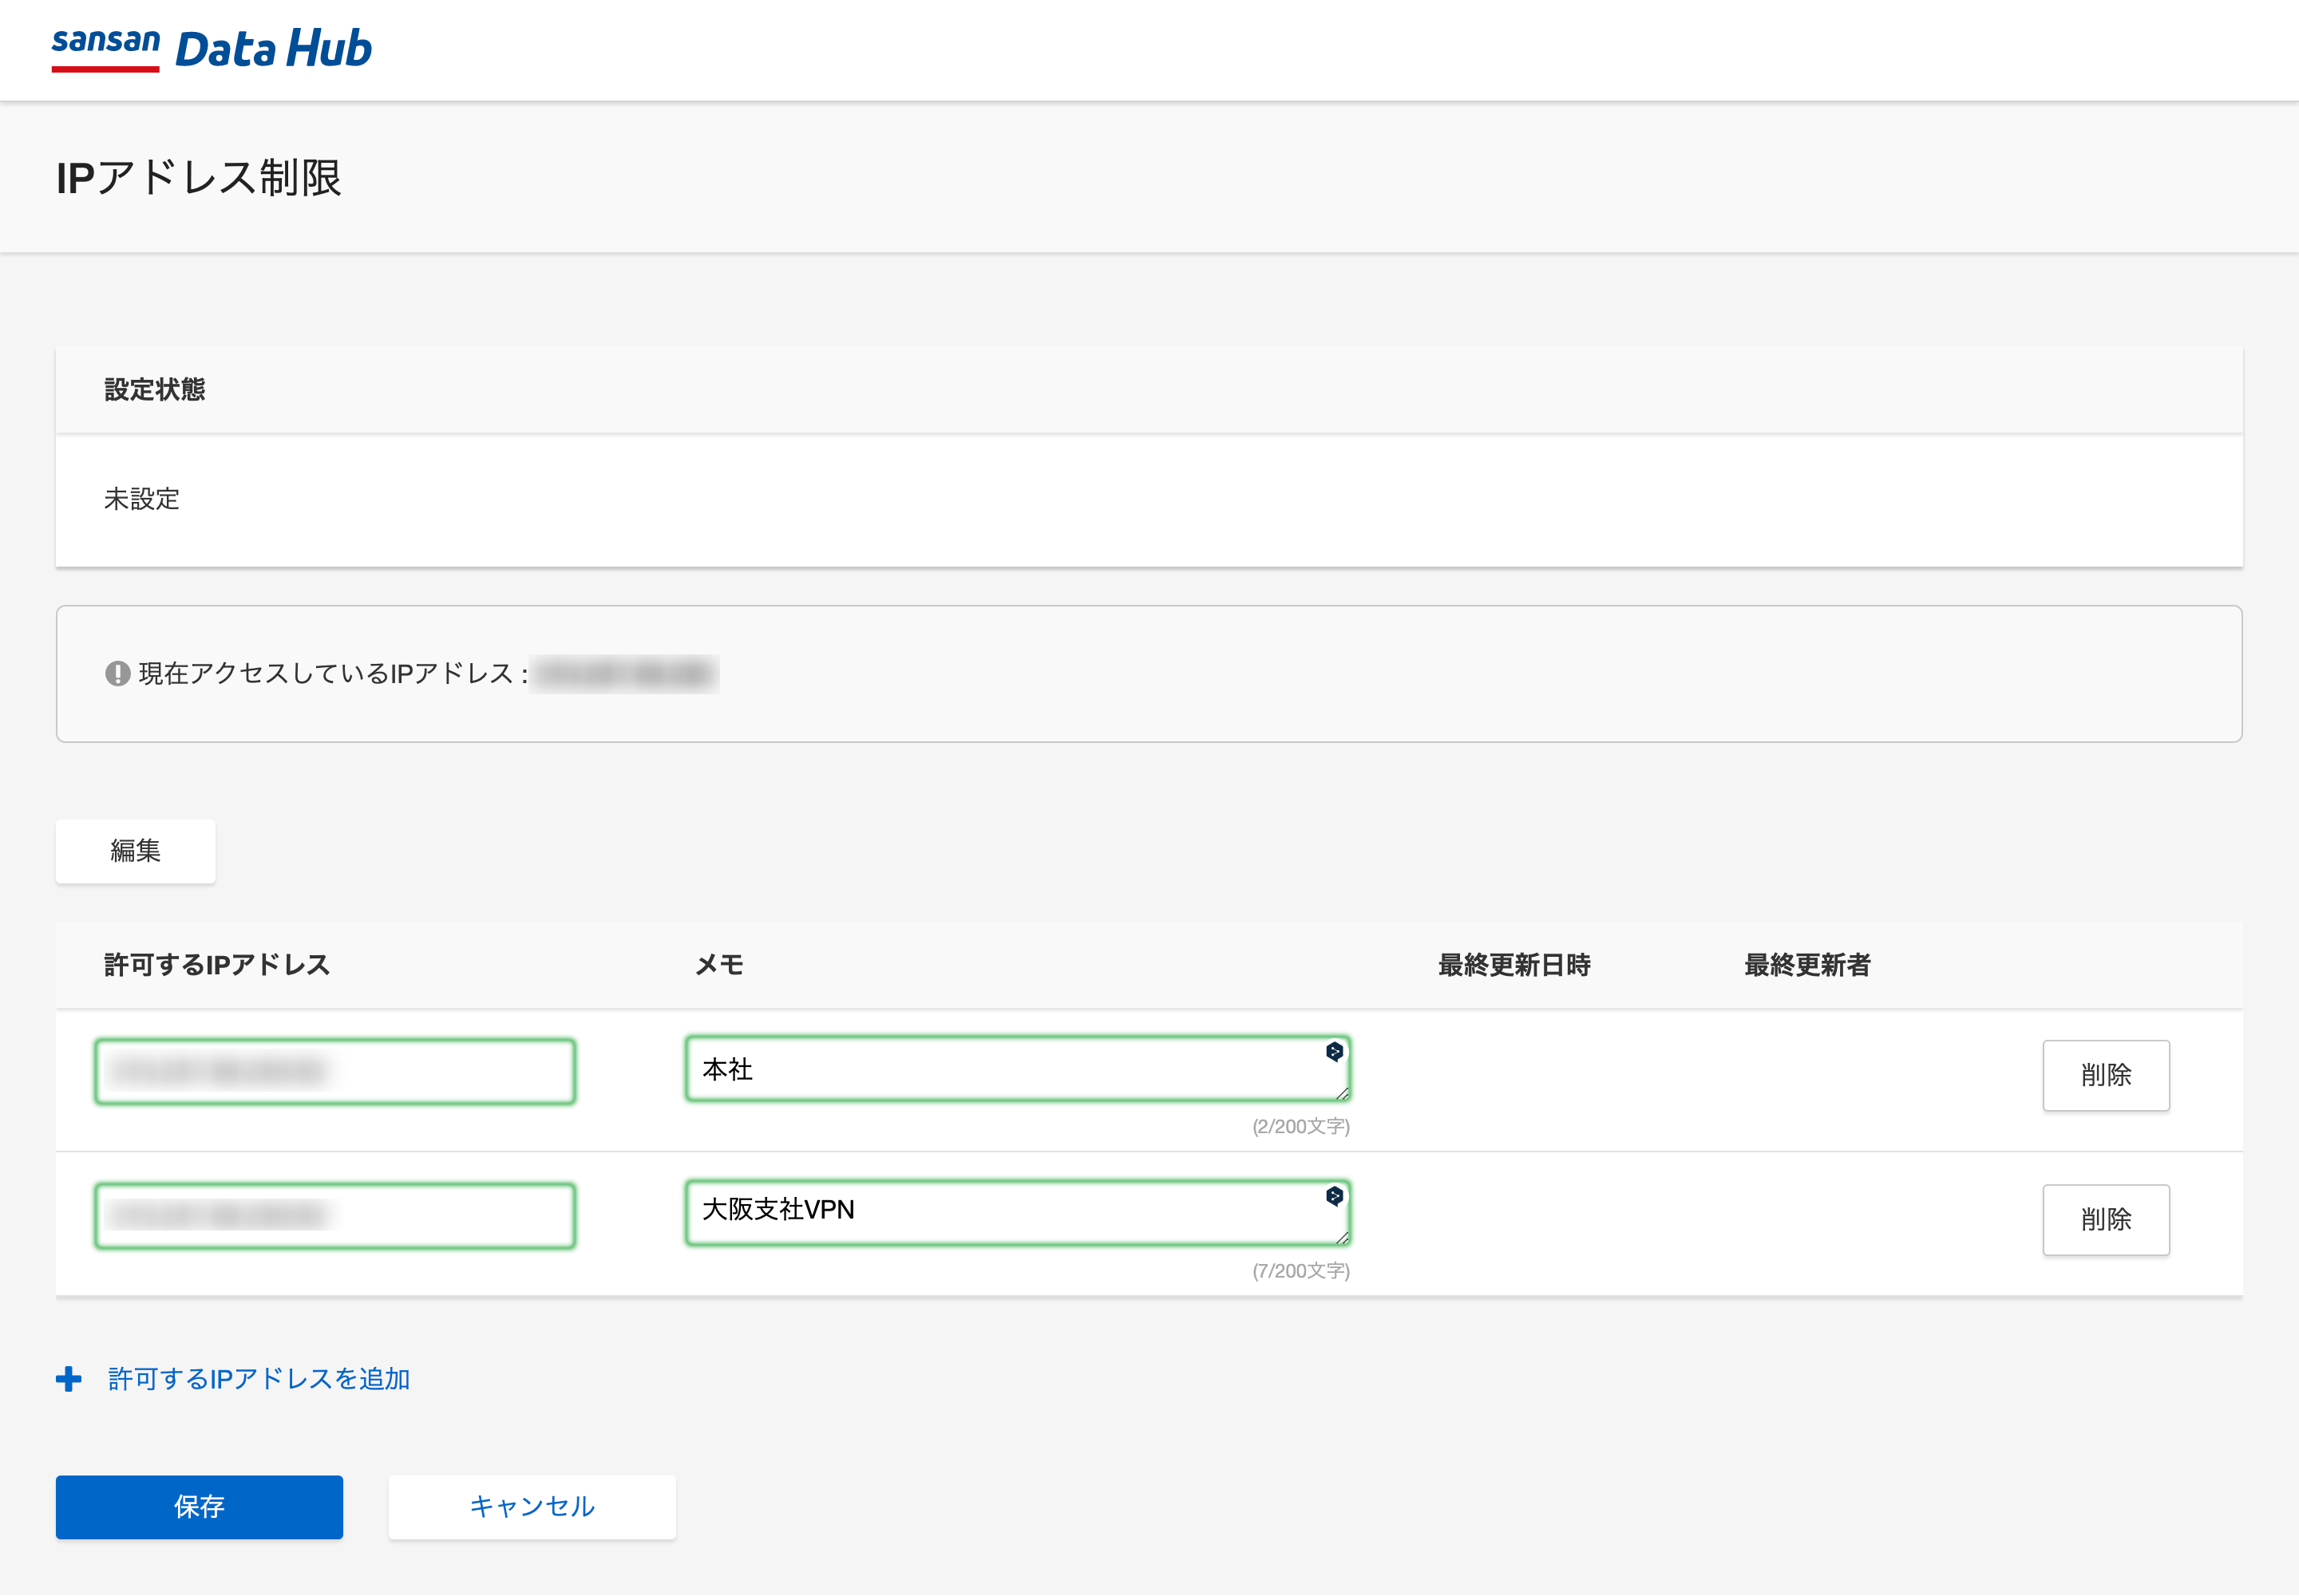The height and width of the screenshot is (1596, 2299).
Task: Click the 許可するIPアドレス column header
Action: pyautogui.click(x=217, y=965)
